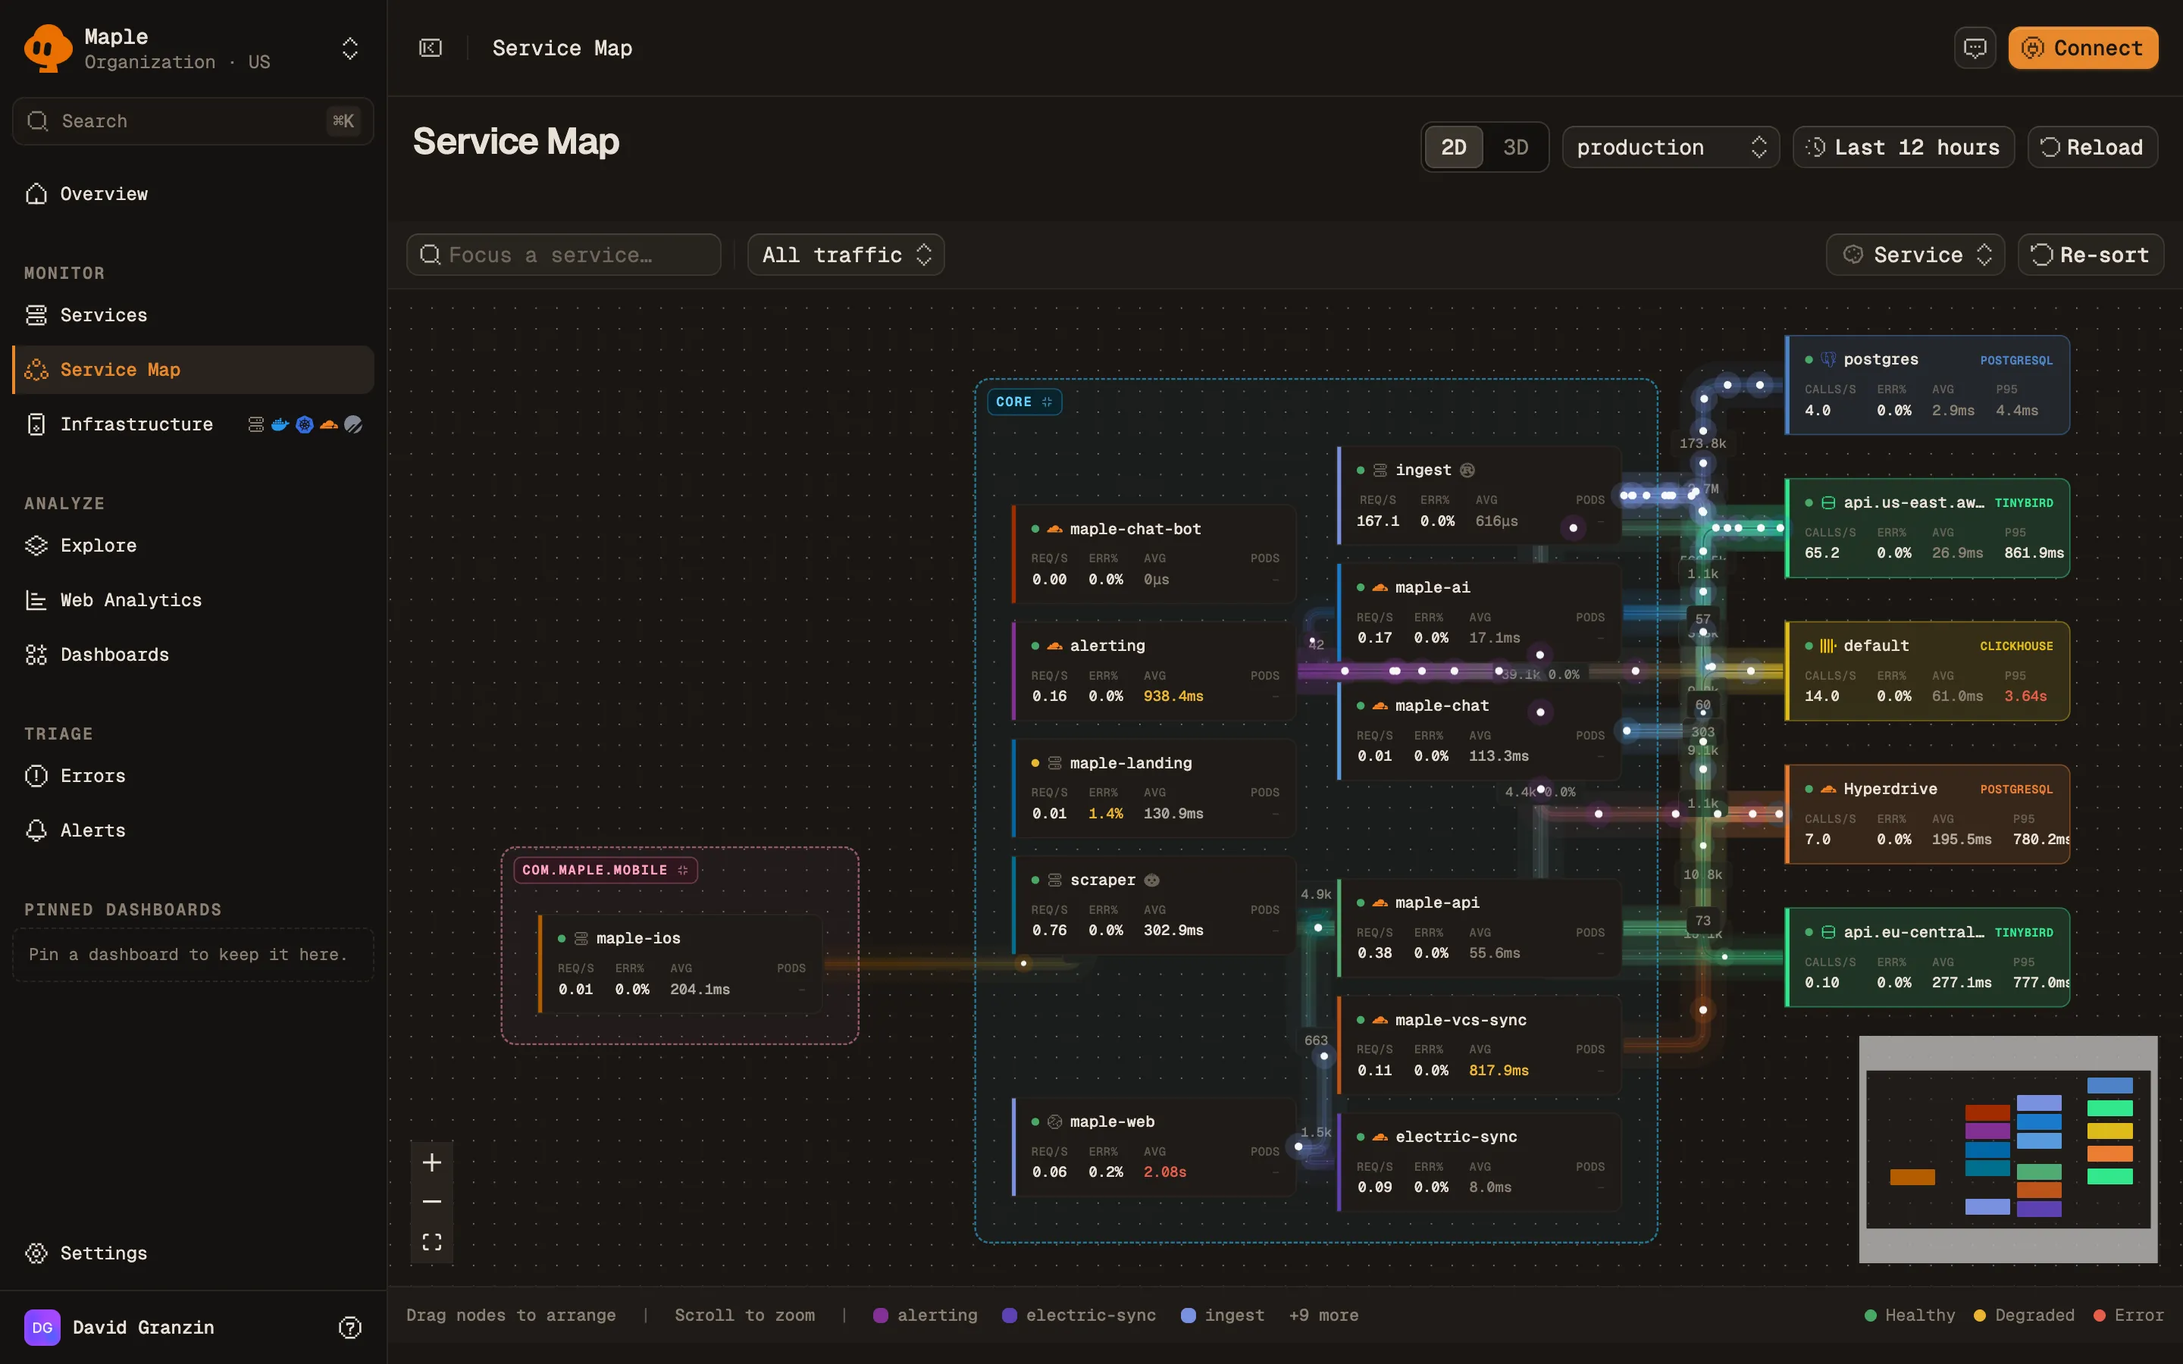Open the Last 12 hours time range
The height and width of the screenshot is (1364, 2183).
[x=1903, y=147]
